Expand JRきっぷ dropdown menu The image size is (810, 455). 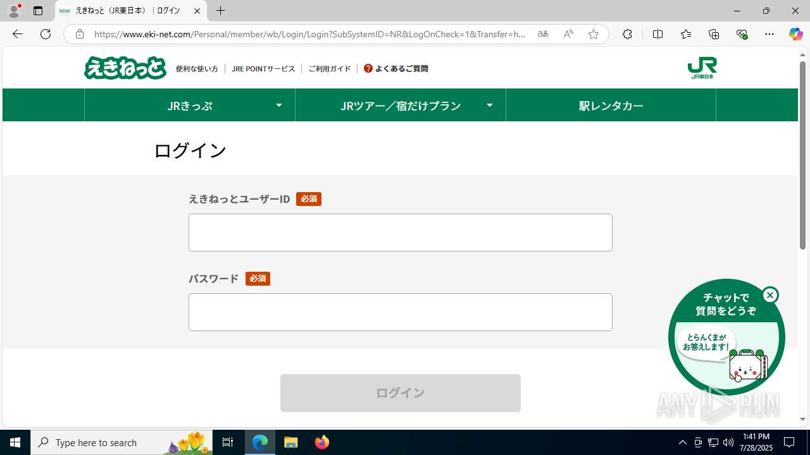pyautogui.click(x=279, y=105)
